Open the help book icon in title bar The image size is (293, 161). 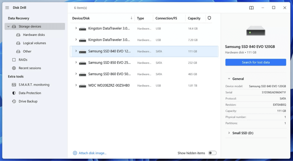251,8
